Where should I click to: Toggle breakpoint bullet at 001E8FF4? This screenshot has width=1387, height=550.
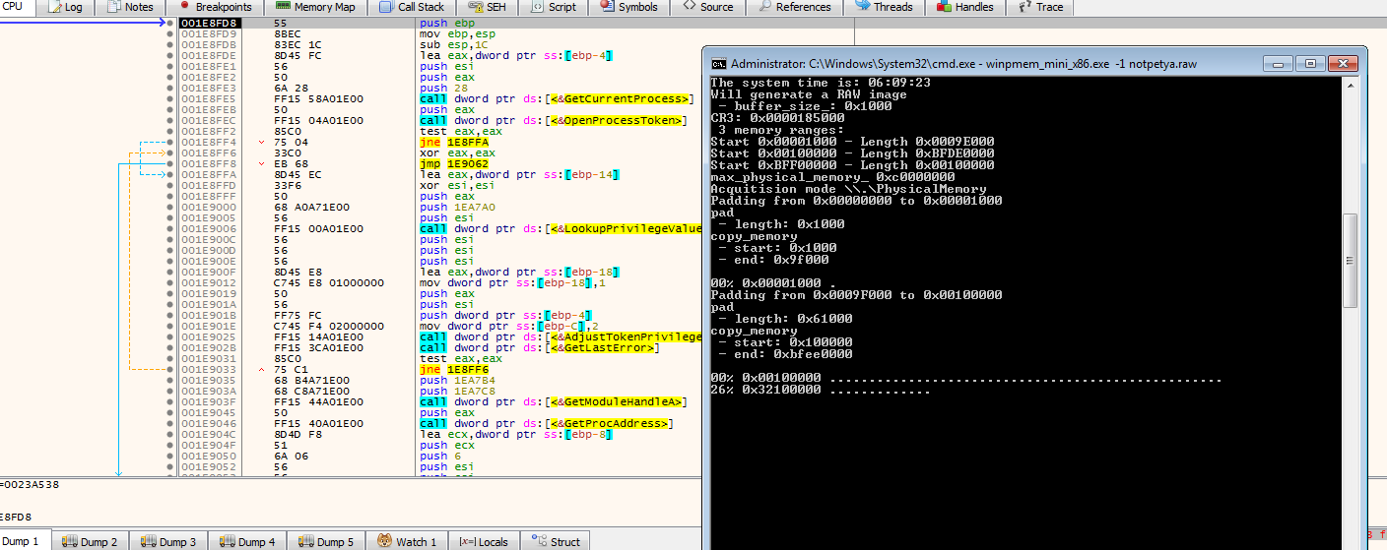pos(169,142)
